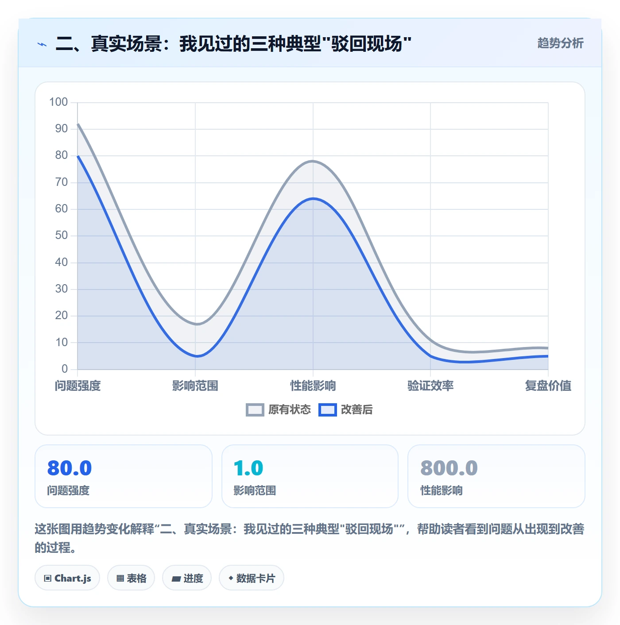Click the 50 y-axis tick label

pos(62,235)
